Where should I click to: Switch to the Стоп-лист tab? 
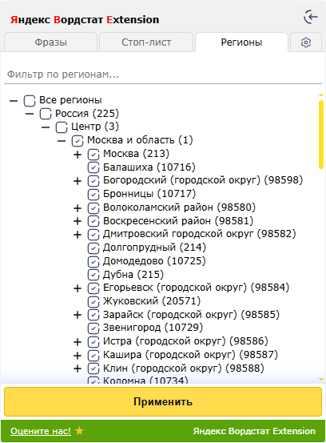pyautogui.click(x=146, y=42)
